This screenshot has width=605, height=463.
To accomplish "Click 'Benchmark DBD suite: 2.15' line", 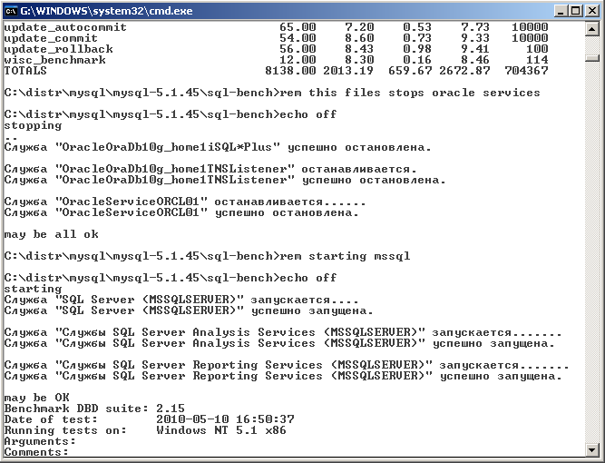I will pyautogui.click(x=94, y=409).
